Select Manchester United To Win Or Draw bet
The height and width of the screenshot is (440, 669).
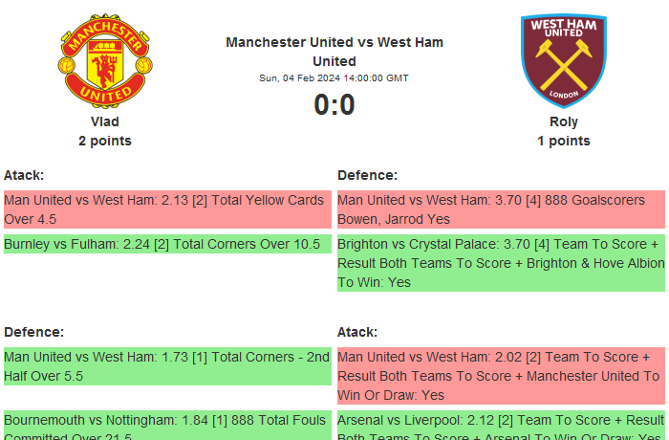pyautogui.click(x=501, y=376)
